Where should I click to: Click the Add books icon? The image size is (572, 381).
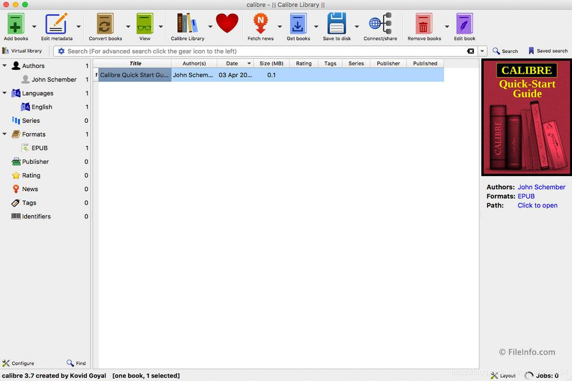[16, 24]
